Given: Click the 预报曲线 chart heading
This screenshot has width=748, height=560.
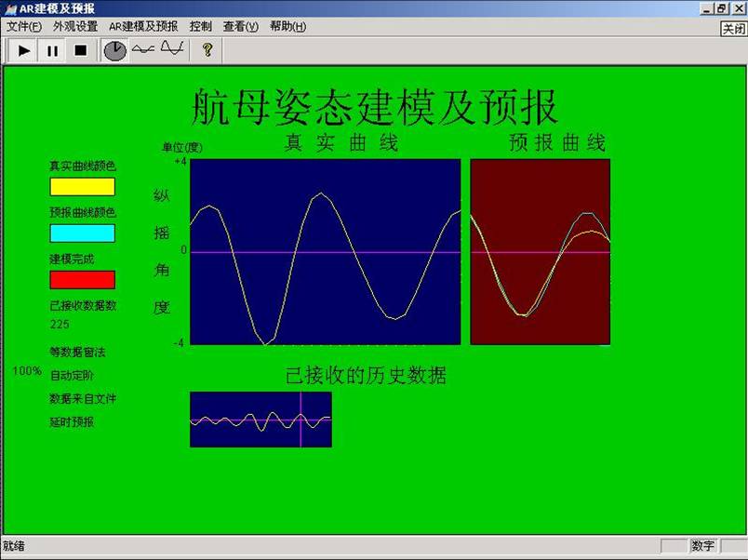Looking at the screenshot, I should point(557,142).
